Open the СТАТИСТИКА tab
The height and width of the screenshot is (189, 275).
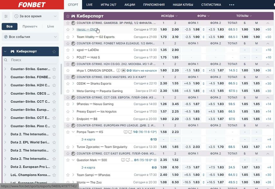click(211, 5)
